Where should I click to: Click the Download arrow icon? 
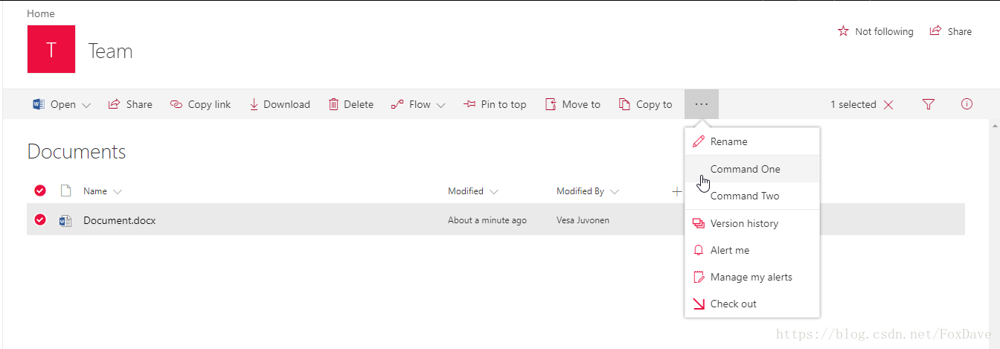254,104
